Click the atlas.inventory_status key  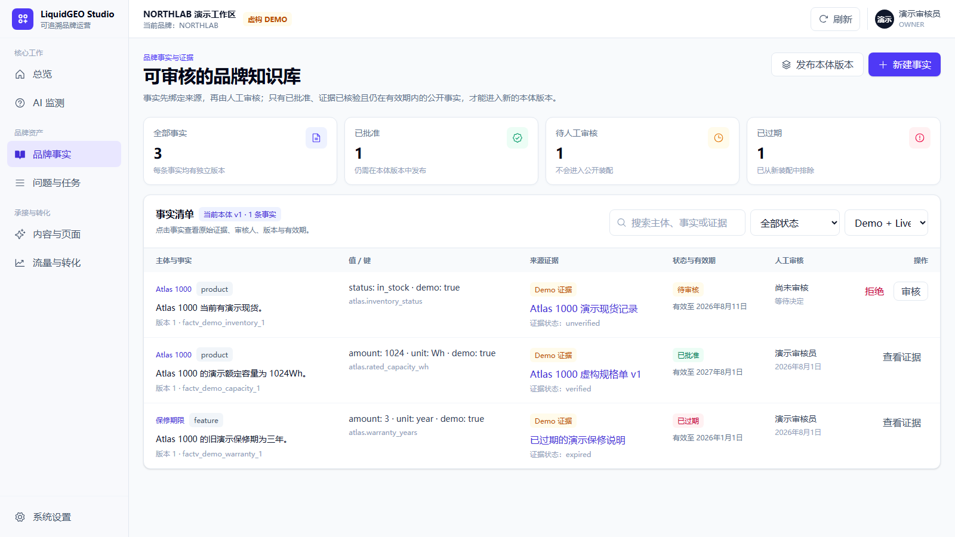[386, 301]
